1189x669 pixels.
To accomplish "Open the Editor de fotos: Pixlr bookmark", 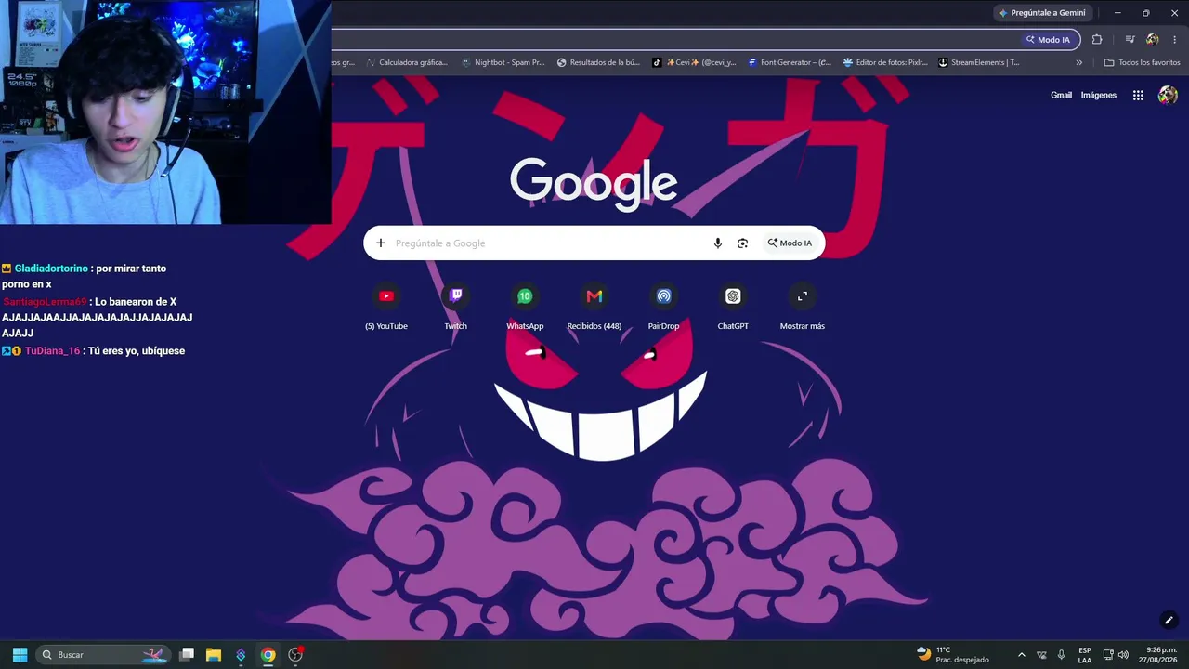I will [885, 62].
